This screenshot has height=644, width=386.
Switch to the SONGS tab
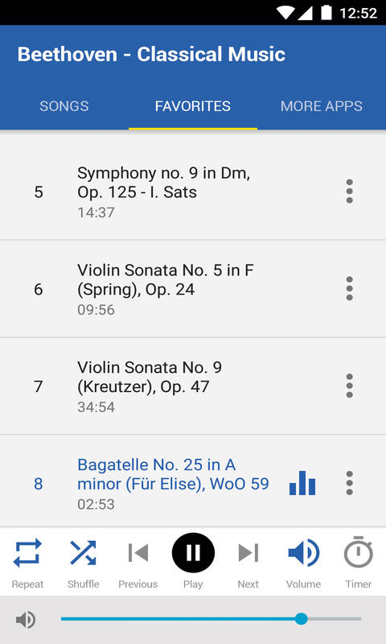64,106
